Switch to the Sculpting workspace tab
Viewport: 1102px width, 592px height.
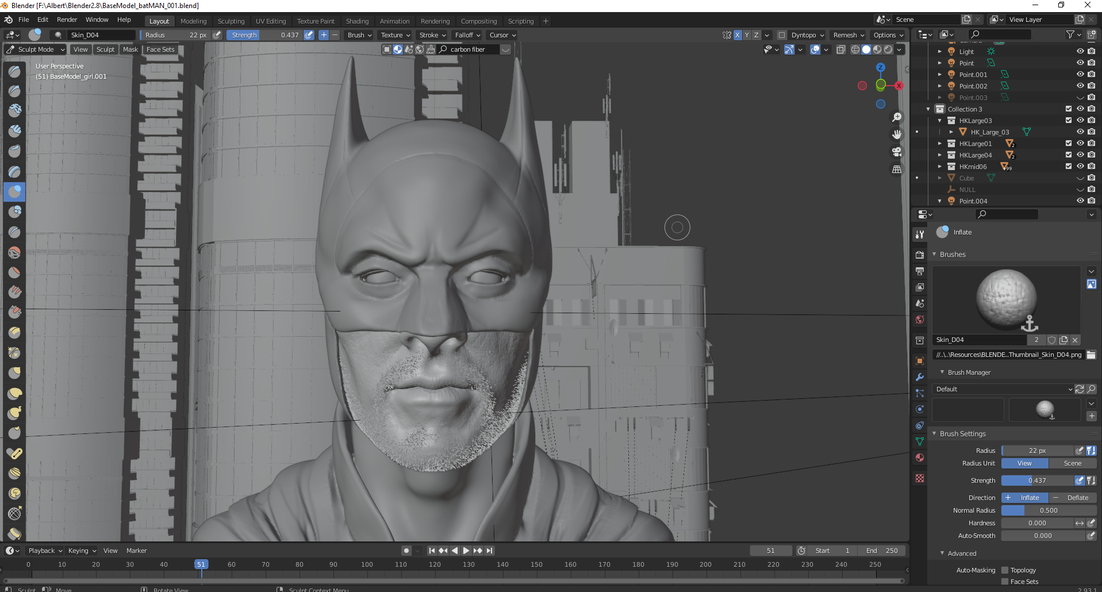(x=231, y=21)
